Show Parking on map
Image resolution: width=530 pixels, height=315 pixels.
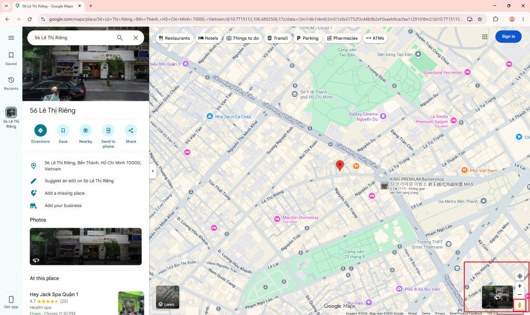(307, 38)
